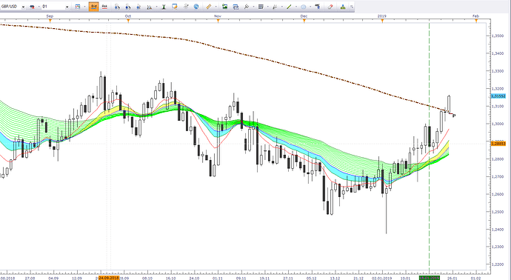Expand the ruler tool dropdown arrow
This screenshot has width=511, height=280.
coord(216,7)
